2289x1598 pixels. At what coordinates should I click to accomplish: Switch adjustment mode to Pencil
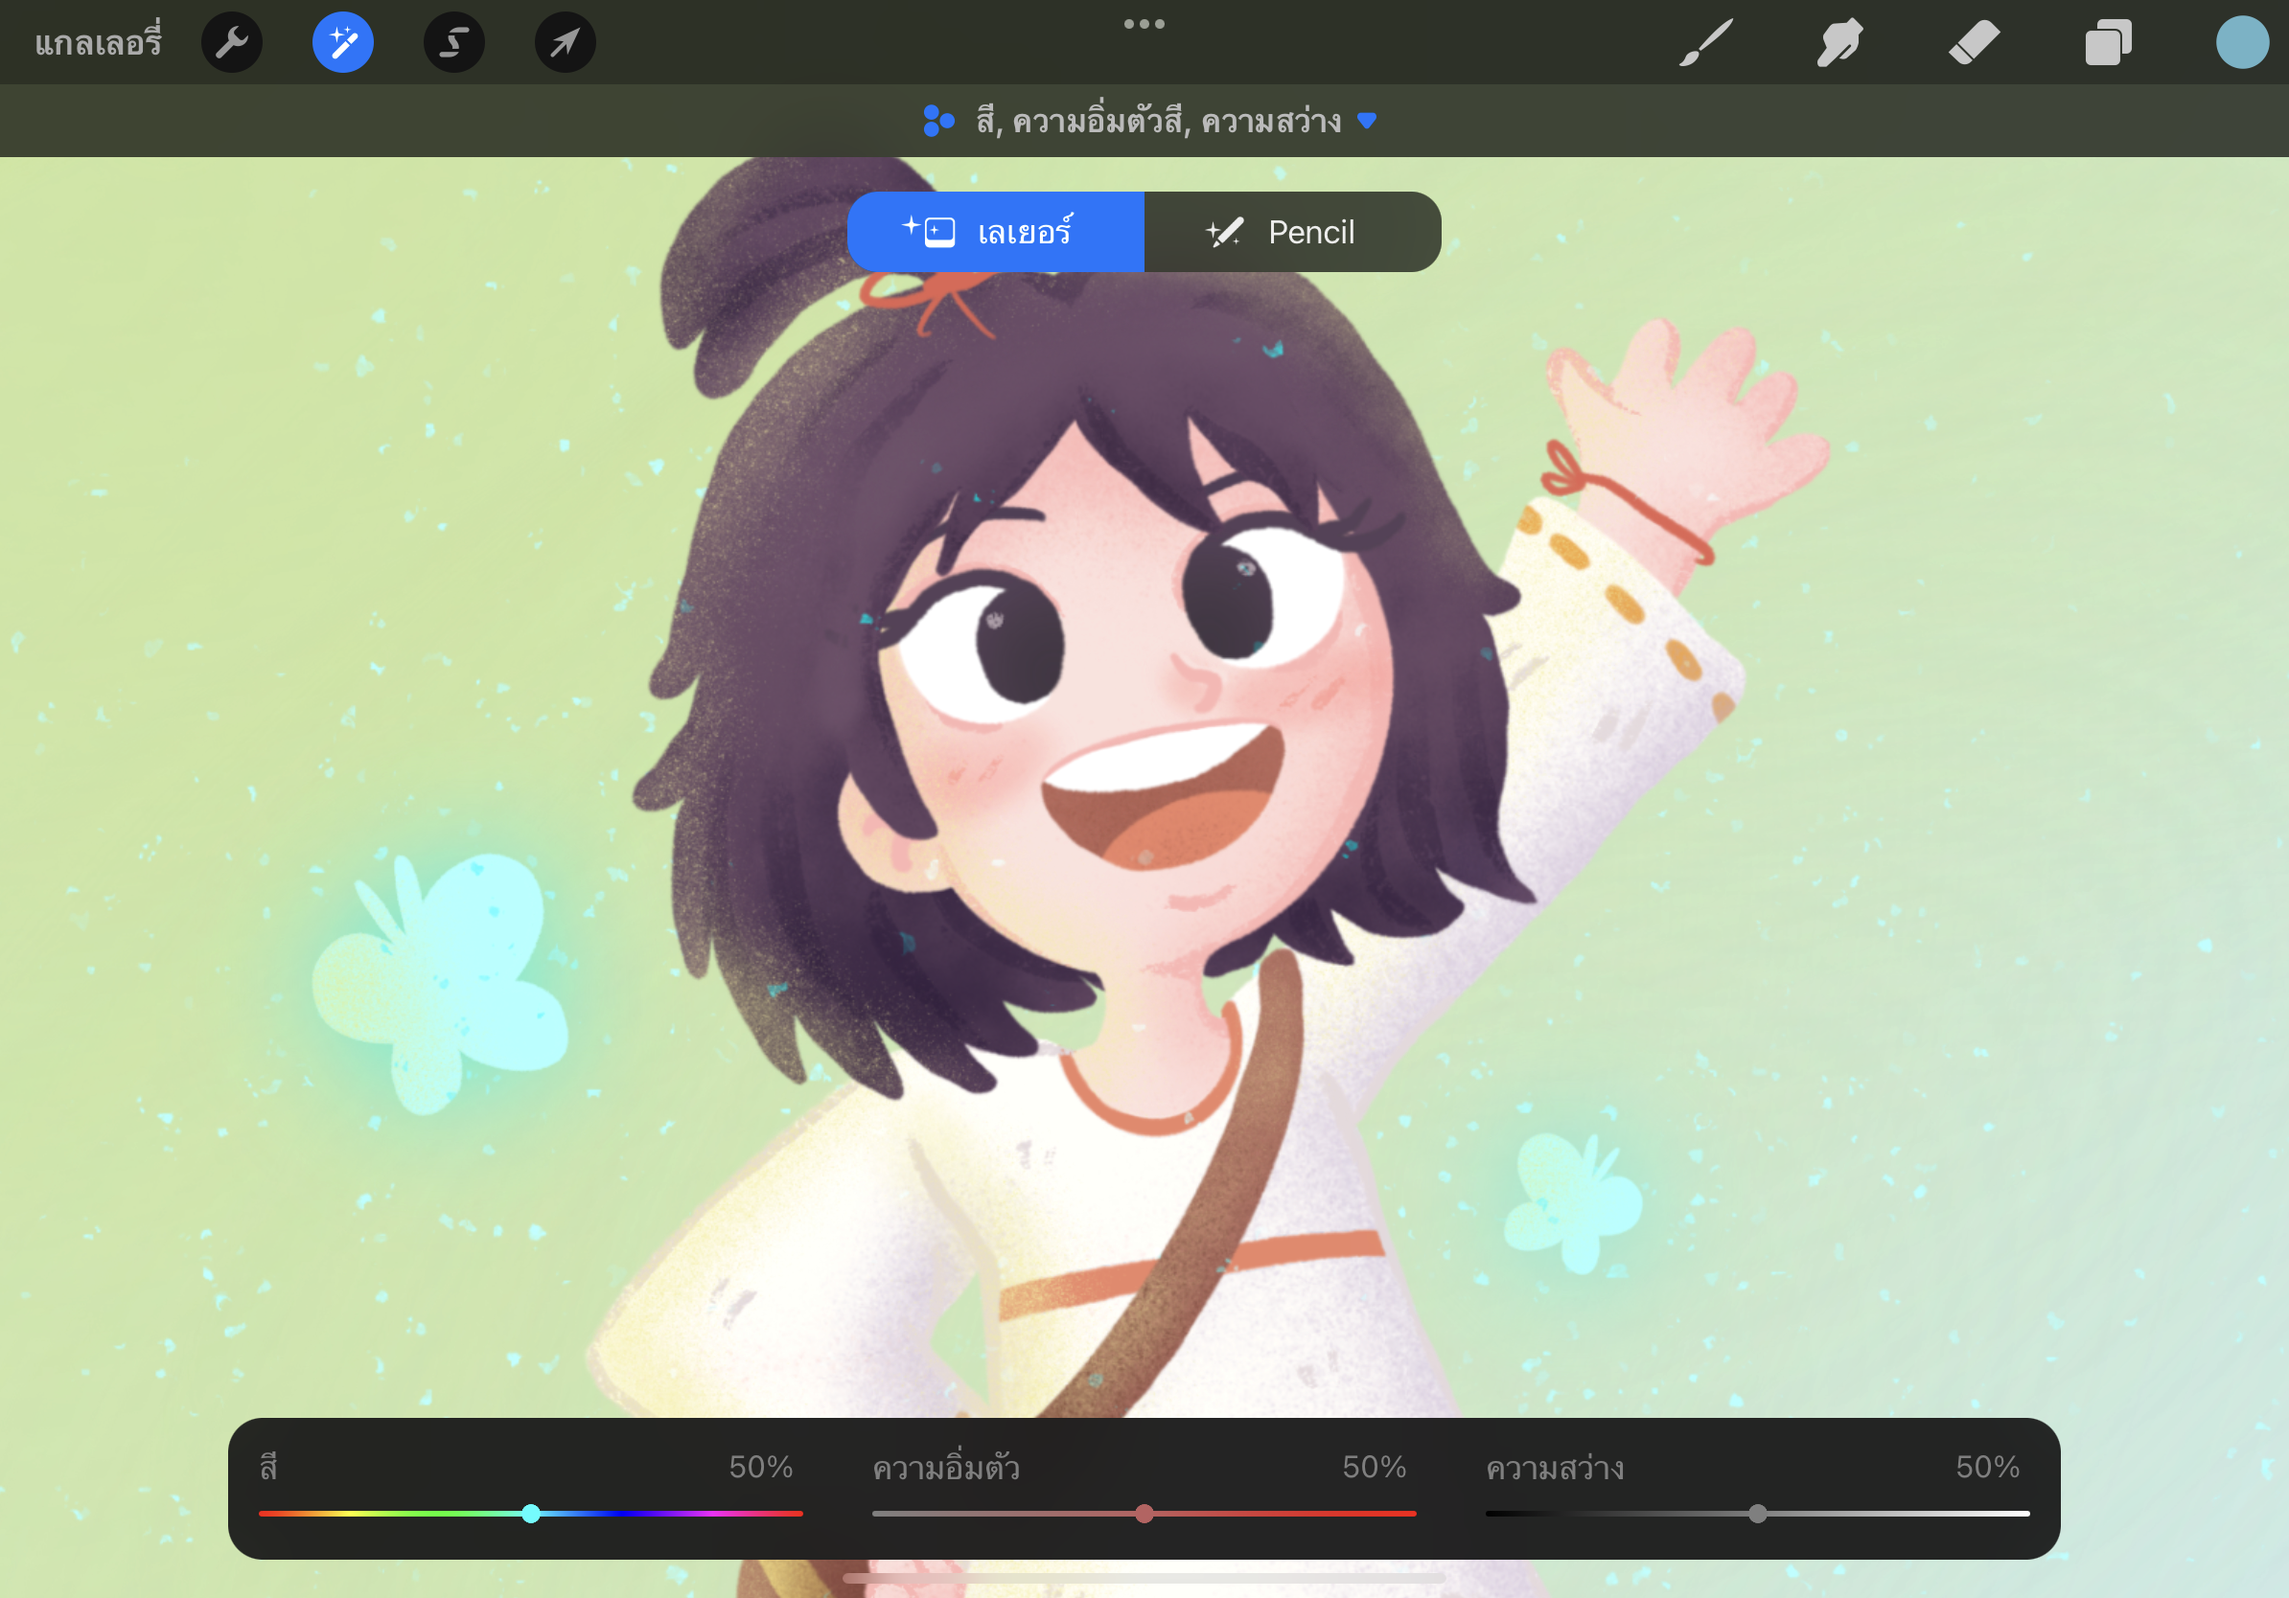pyautogui.click(x=1292, y=232)
